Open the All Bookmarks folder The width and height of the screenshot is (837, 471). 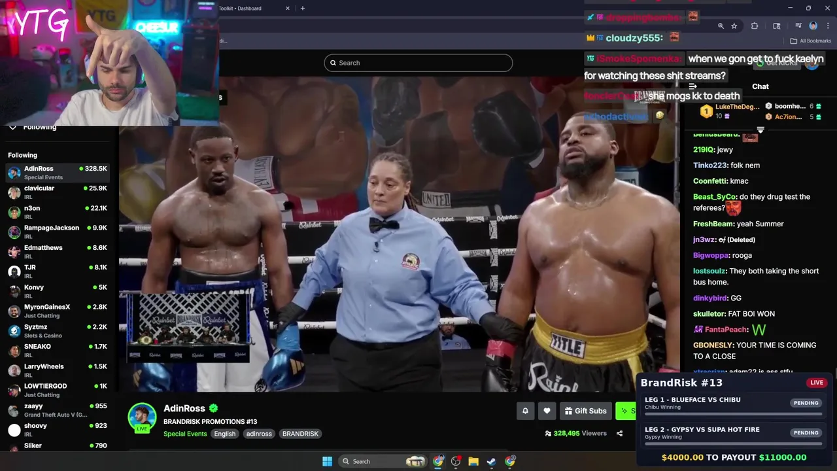tap(811, 41)
